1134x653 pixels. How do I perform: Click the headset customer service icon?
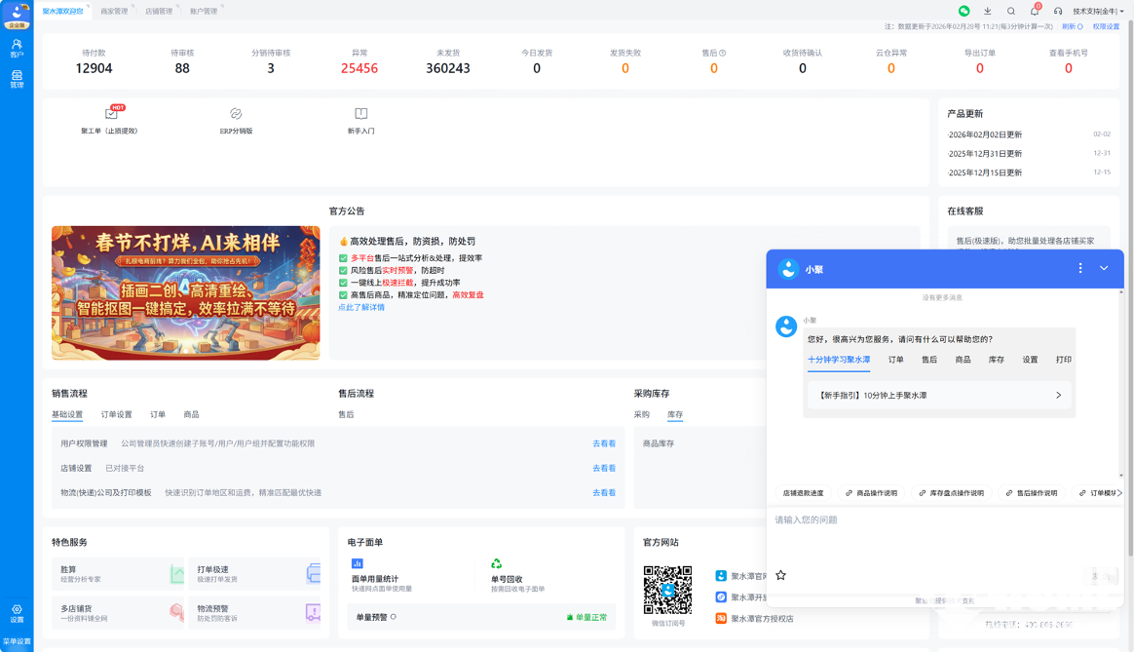1058,11
